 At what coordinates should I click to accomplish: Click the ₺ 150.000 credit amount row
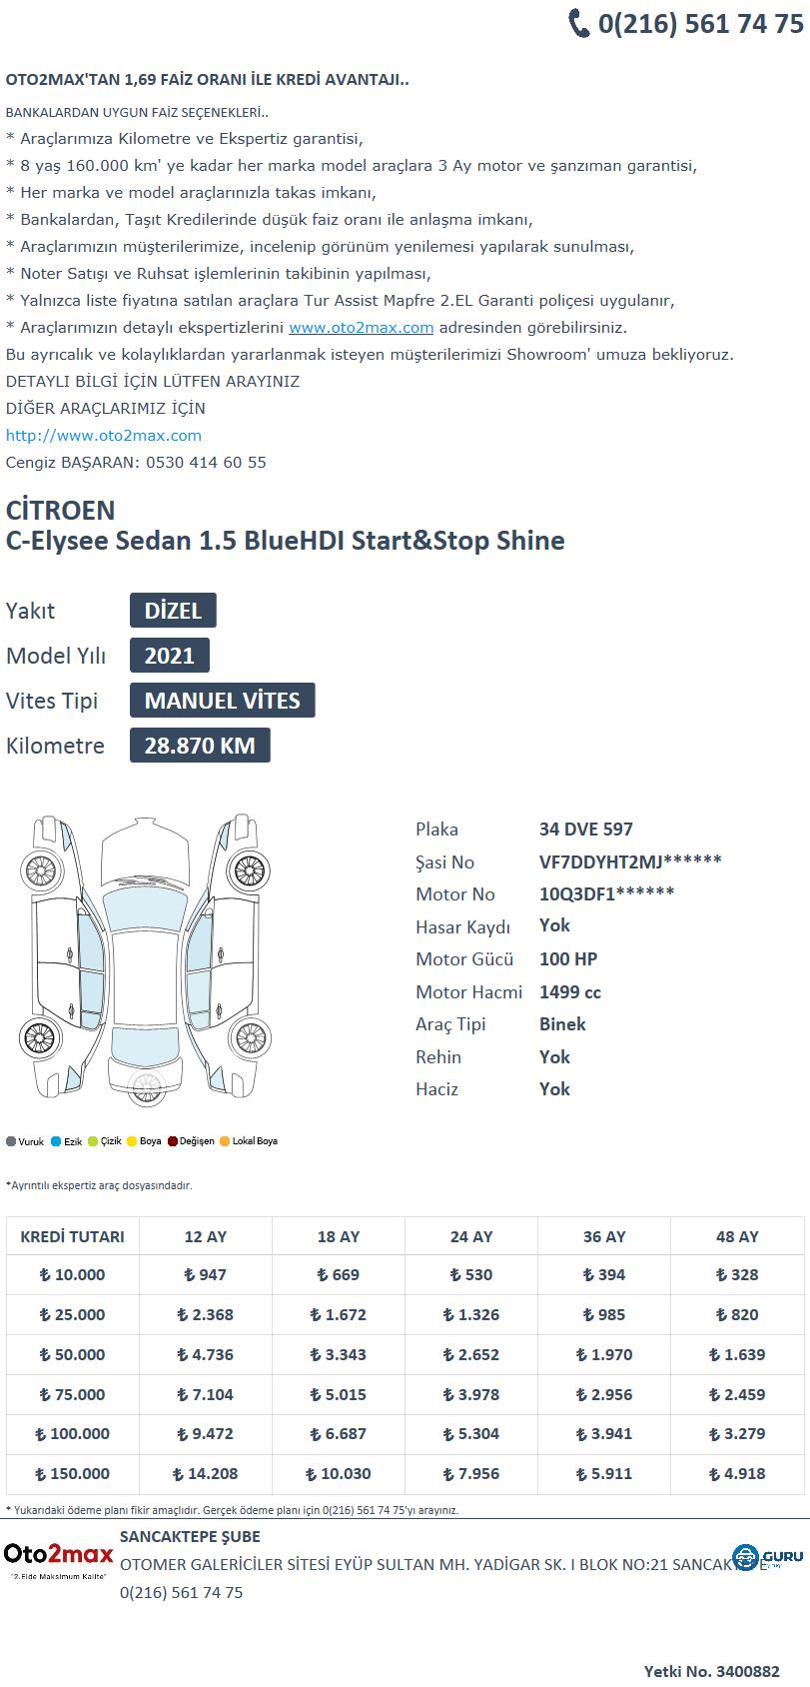point(405,1474)
